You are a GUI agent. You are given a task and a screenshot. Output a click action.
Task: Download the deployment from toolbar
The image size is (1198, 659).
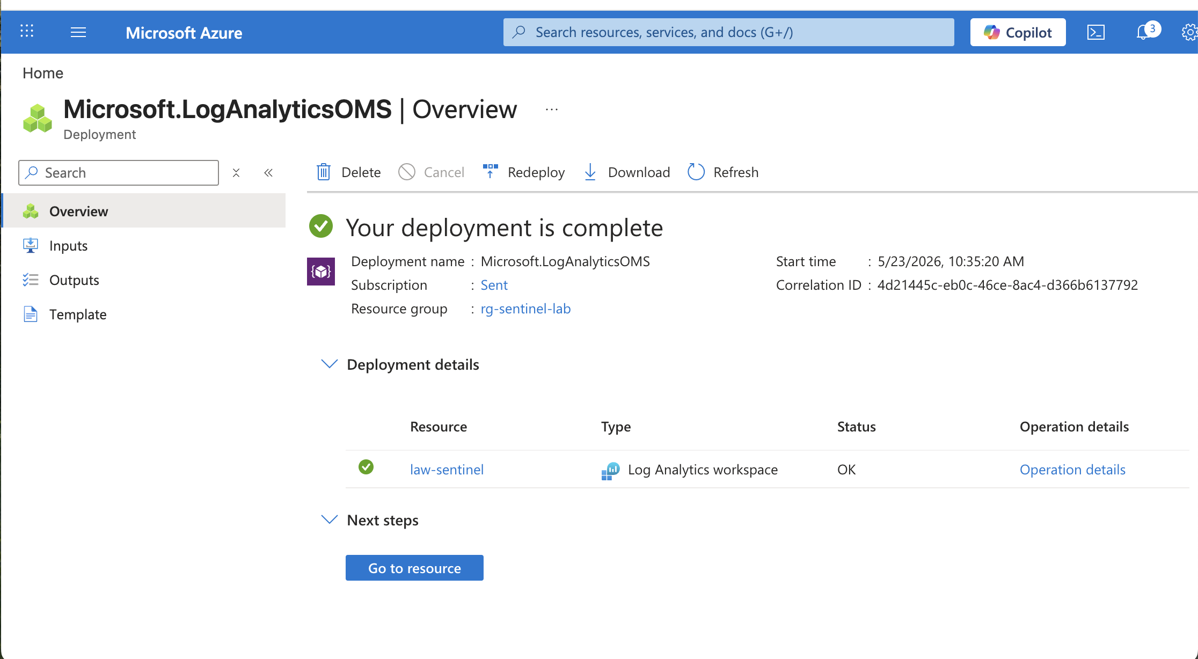coord(626,172)
